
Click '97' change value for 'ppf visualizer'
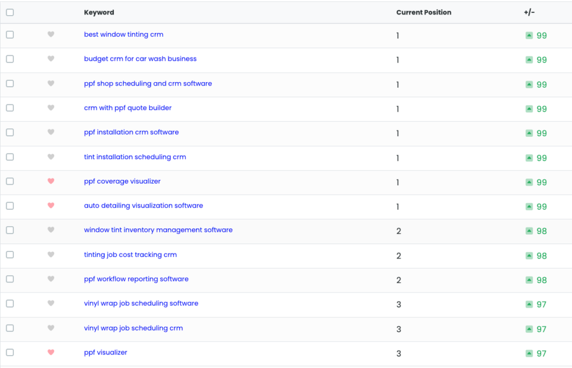(x=541, y=353)
